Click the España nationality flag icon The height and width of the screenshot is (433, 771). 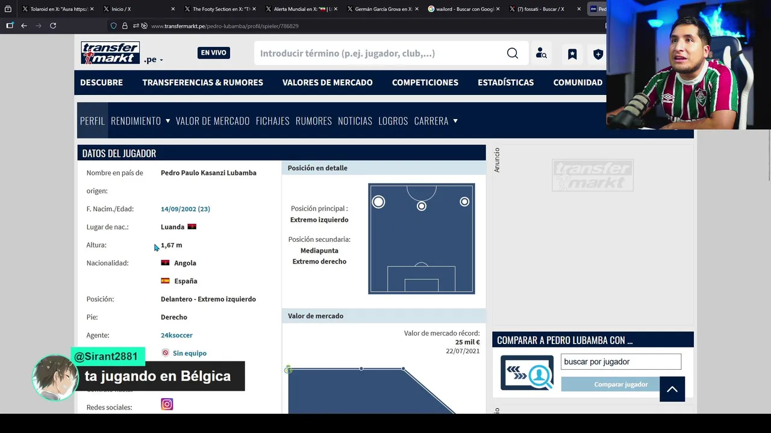pyautogui.click(x=165, y=281)
